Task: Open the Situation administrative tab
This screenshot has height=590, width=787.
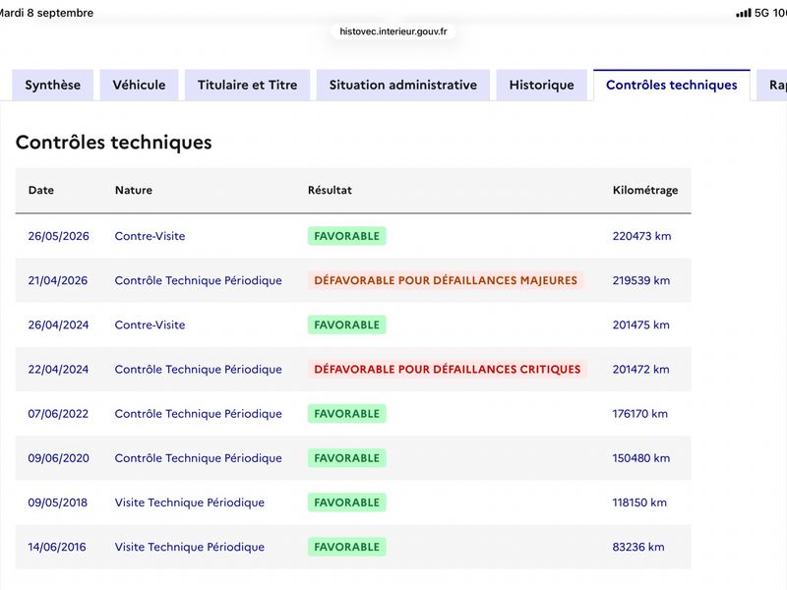Action: click(x=403, y=85)
